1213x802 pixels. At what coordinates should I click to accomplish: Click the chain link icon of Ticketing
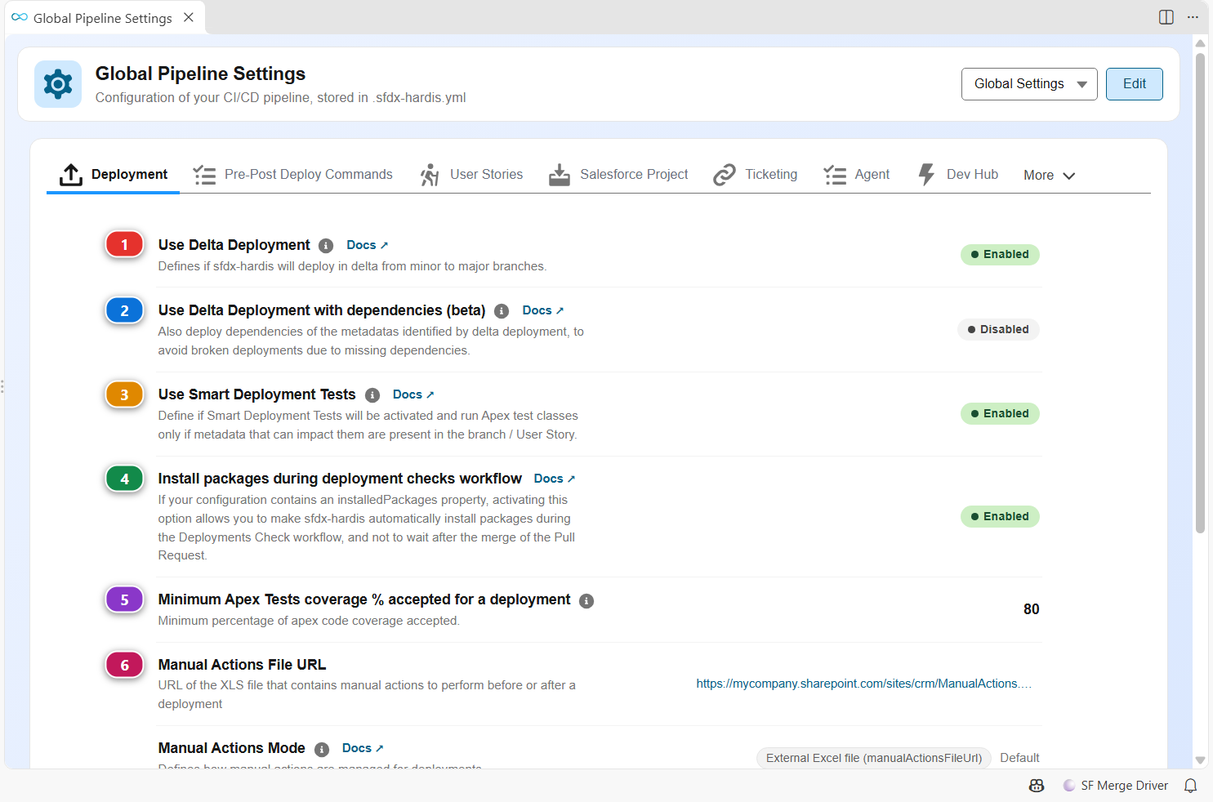pyautogui.click(x=725, y=175)
